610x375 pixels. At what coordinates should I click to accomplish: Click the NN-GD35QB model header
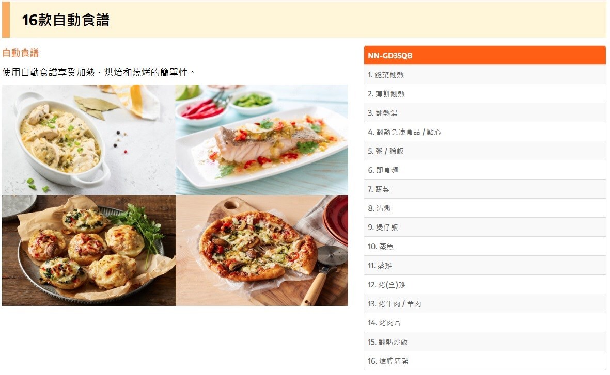484,55
